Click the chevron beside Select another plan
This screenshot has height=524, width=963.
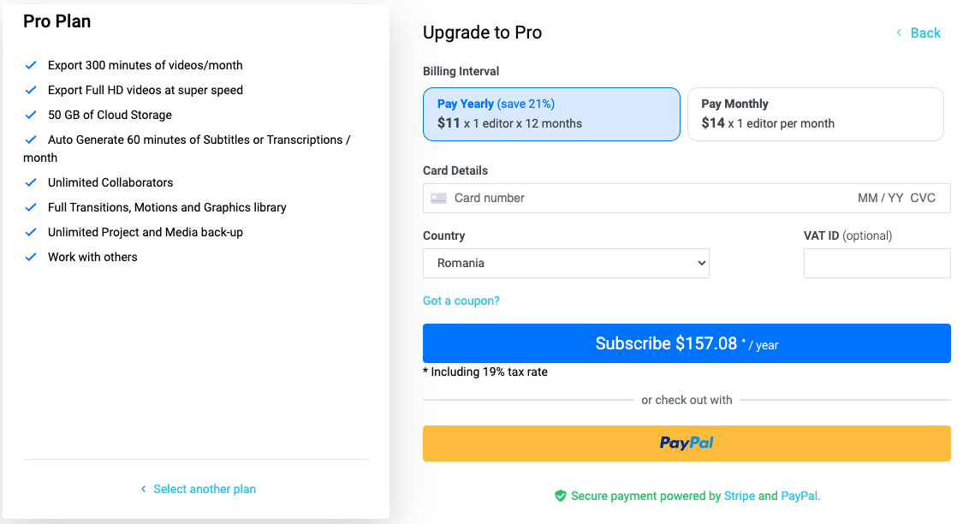coord(143,489)
